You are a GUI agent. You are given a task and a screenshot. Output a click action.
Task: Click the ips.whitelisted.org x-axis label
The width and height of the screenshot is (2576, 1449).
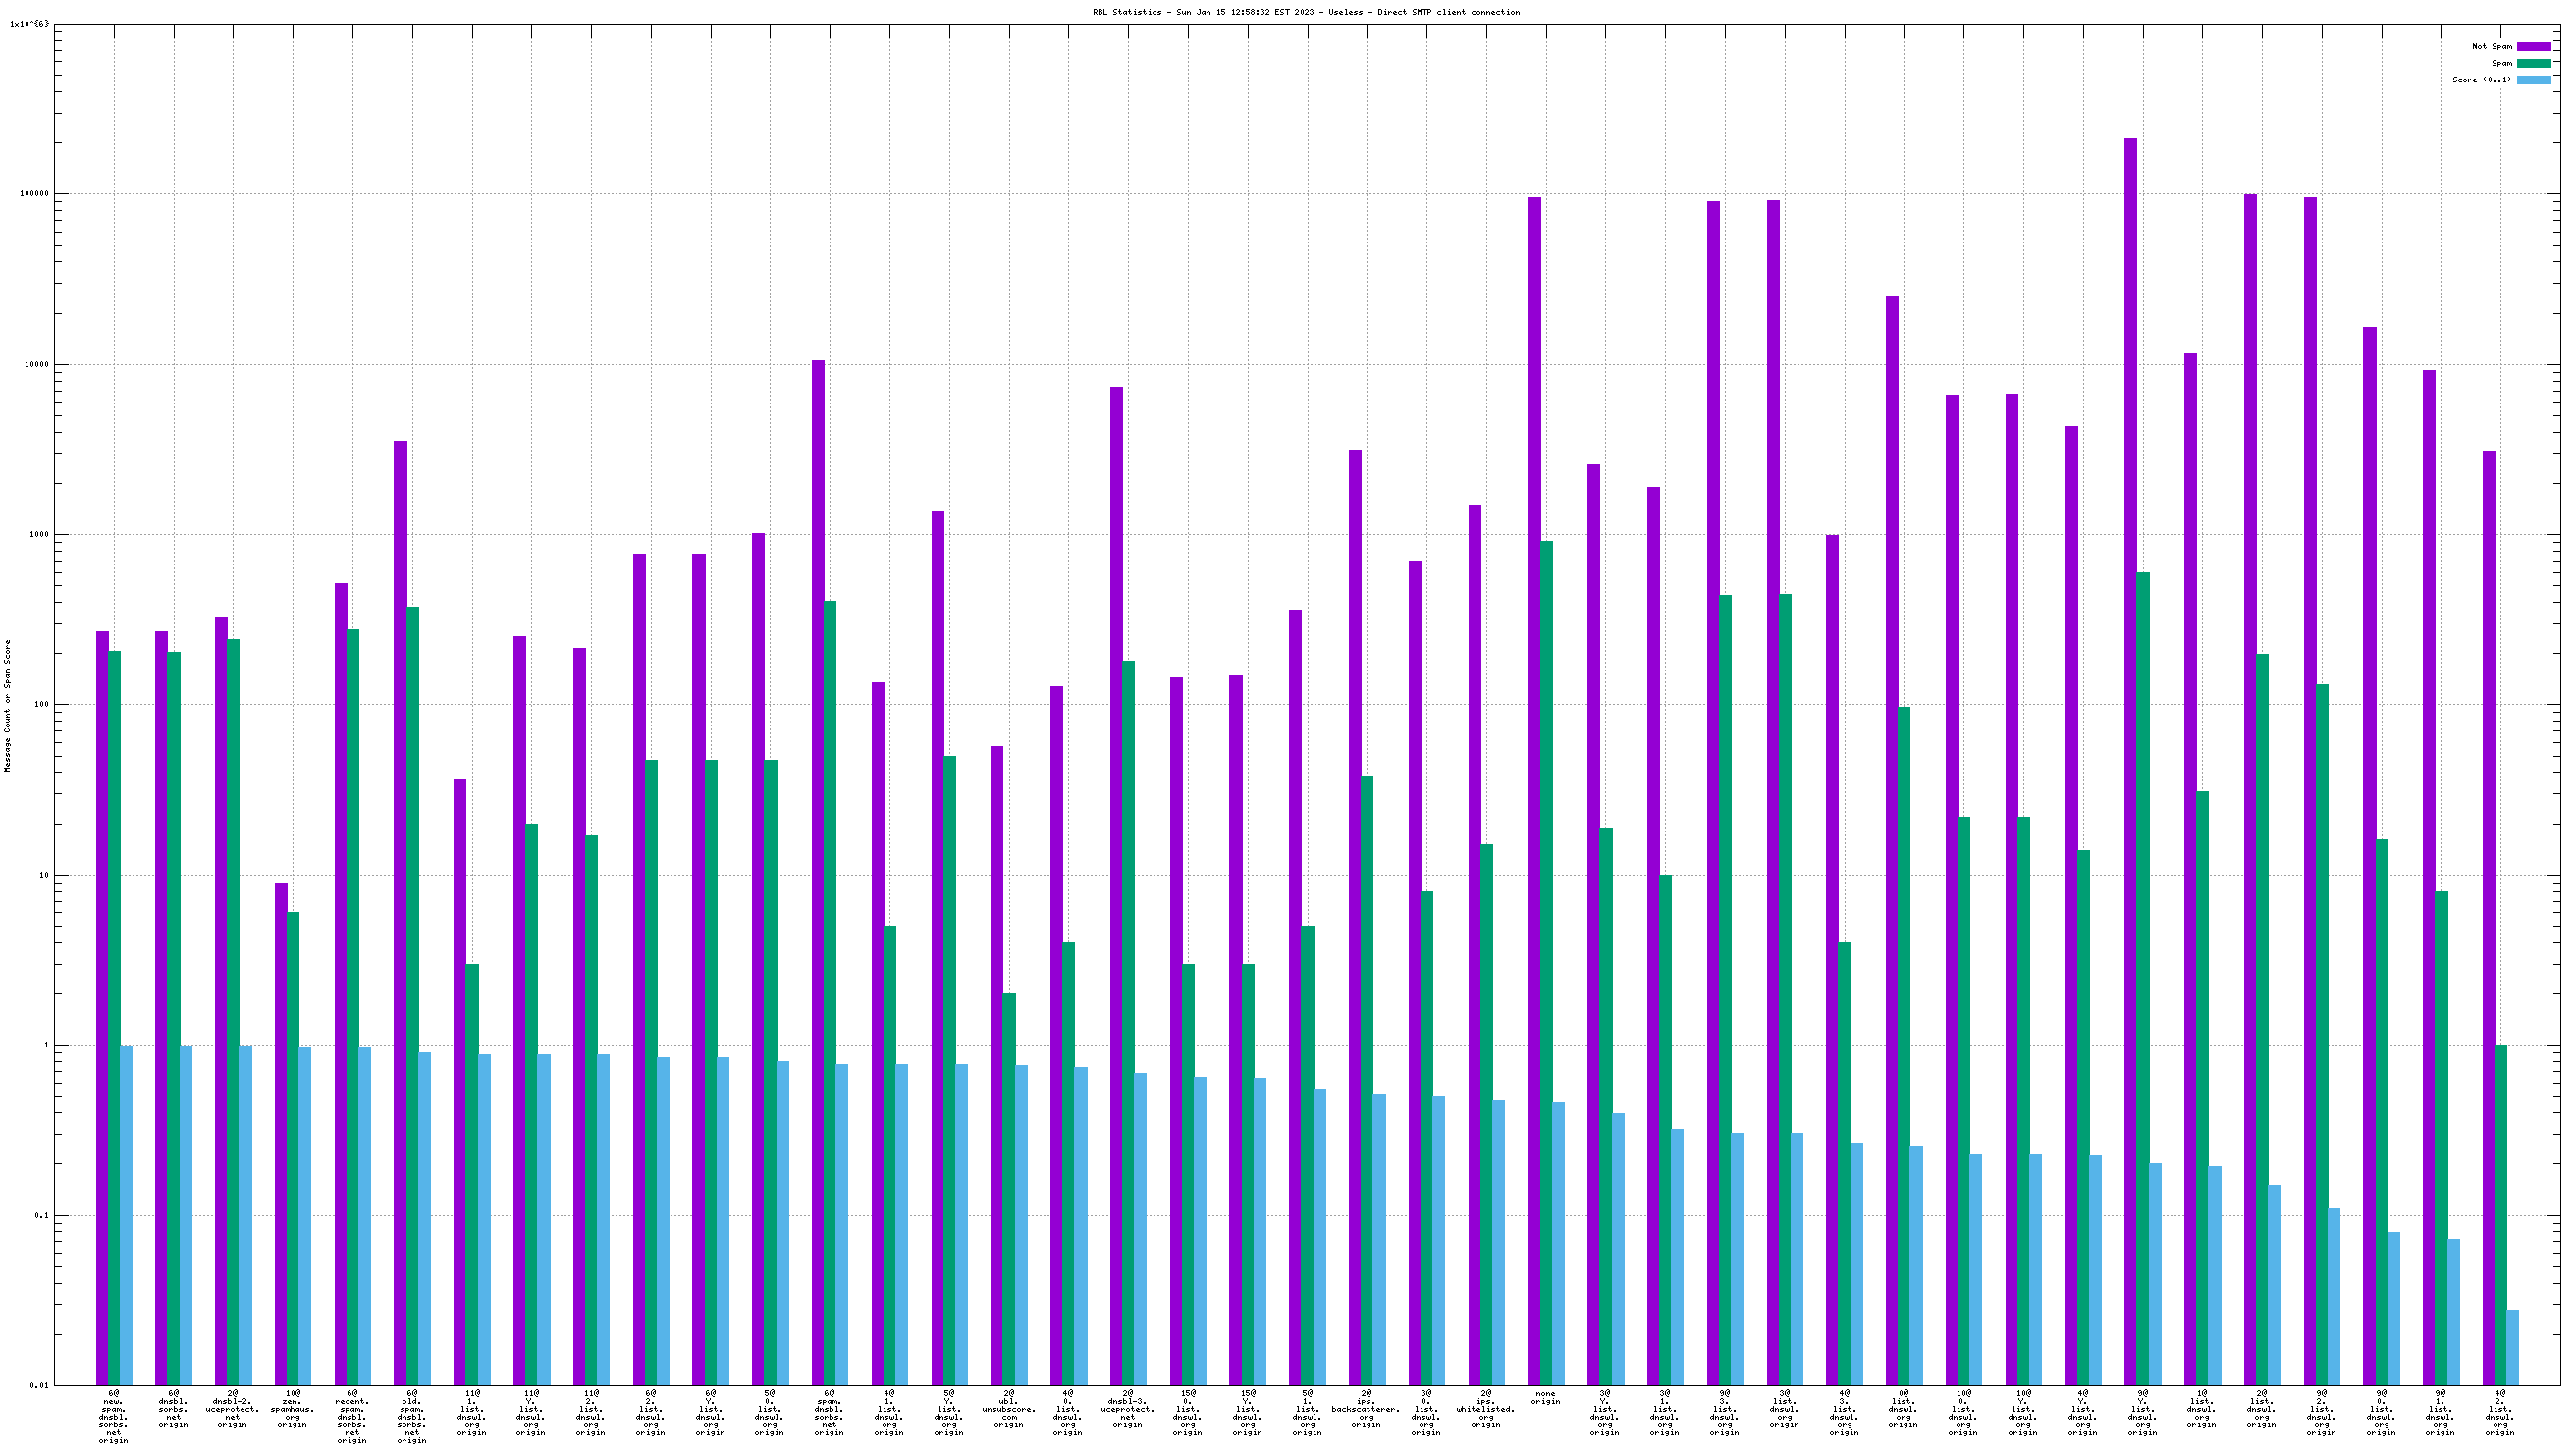pyautogui.click(x=1485, y=1408)
